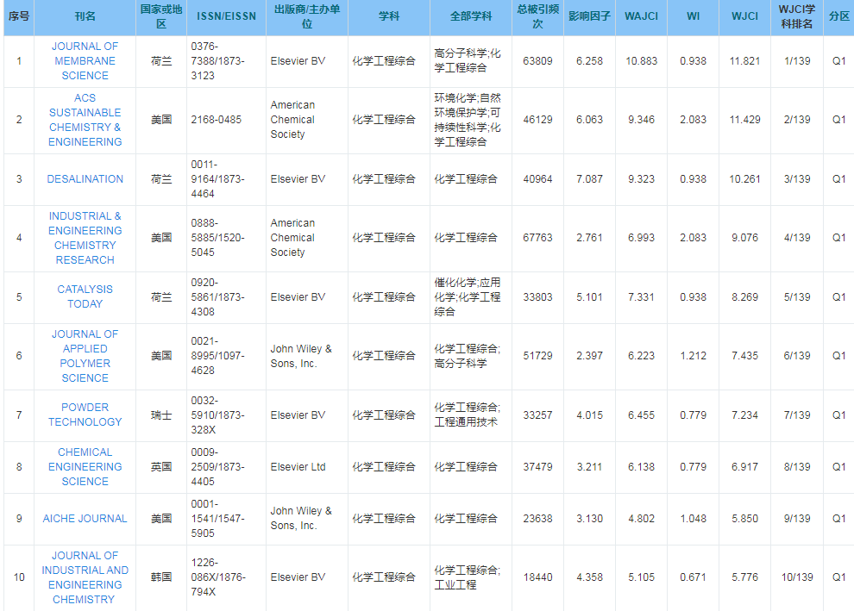Click the WJCI学科排名 column header
854x611 pixels.
[x=797, y=16]
